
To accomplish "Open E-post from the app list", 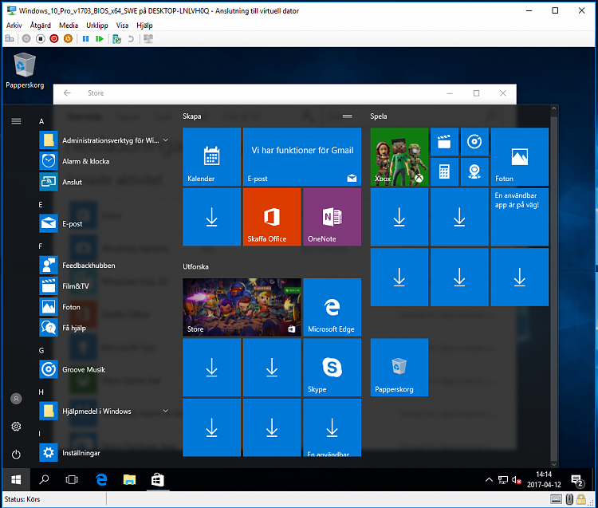I will tap(105, 224).
